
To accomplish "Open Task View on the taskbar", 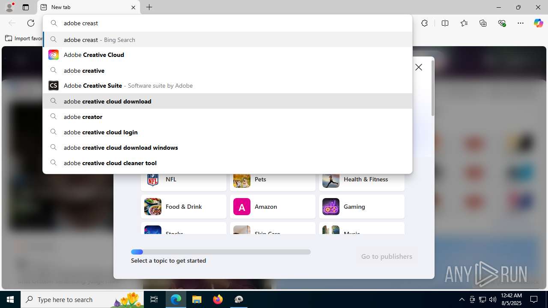I will [x=154, y=299].
